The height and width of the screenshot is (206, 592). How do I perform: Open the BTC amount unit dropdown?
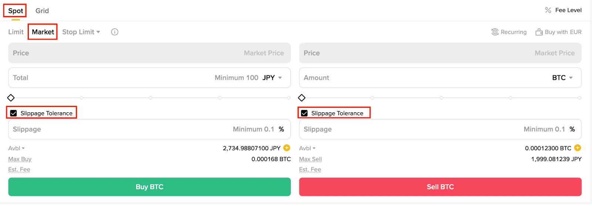coord(562,78)
